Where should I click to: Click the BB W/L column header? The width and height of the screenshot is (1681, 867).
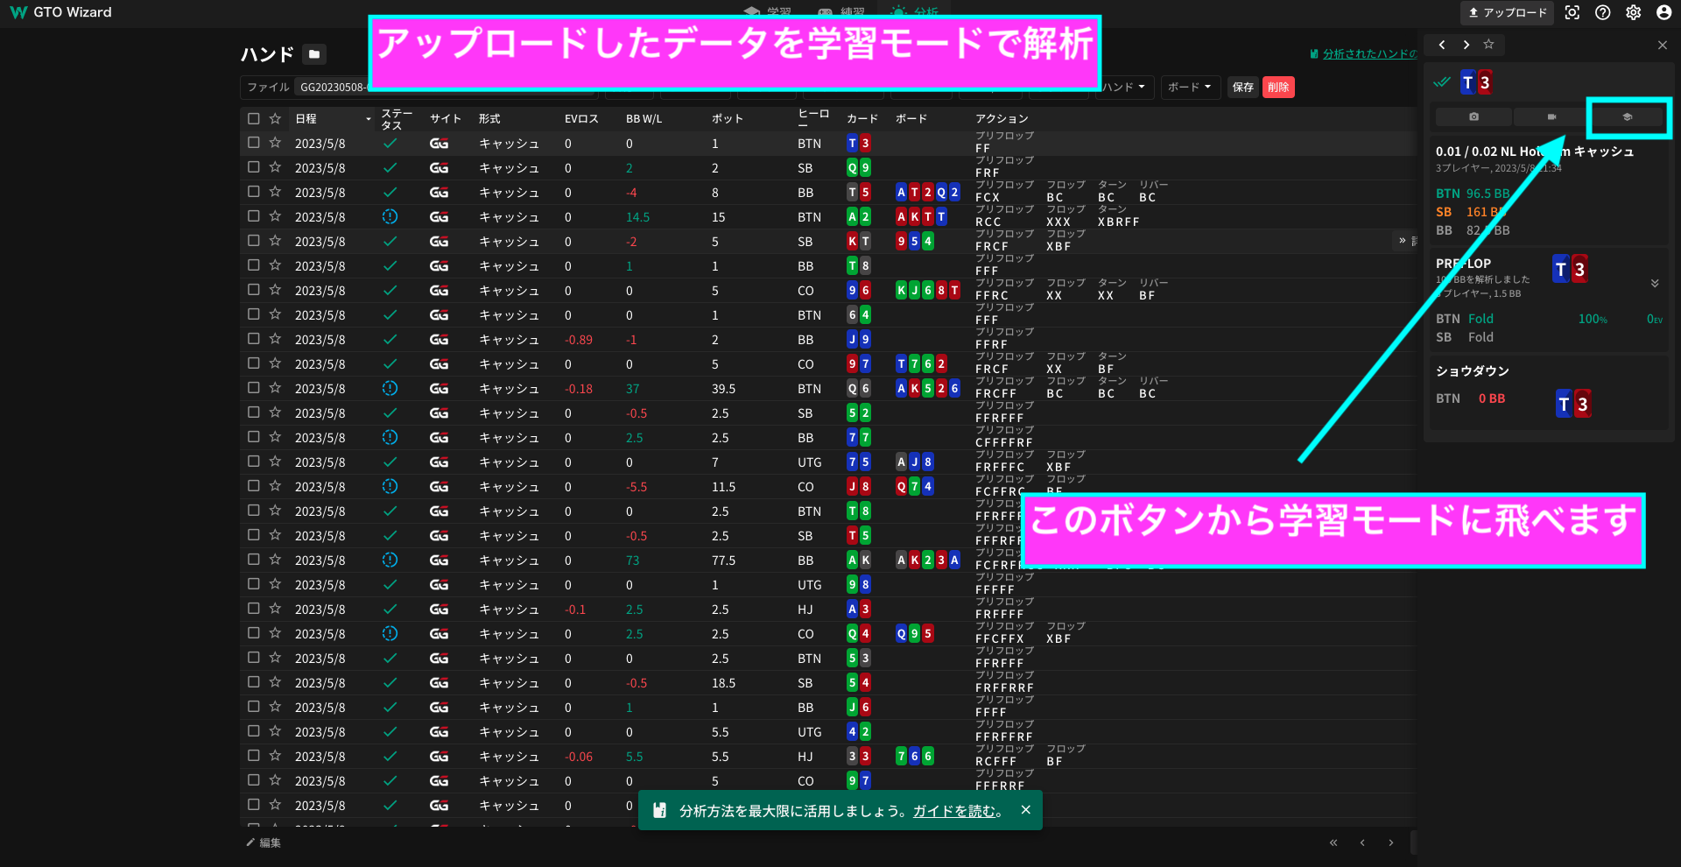(x=644, y=118)
